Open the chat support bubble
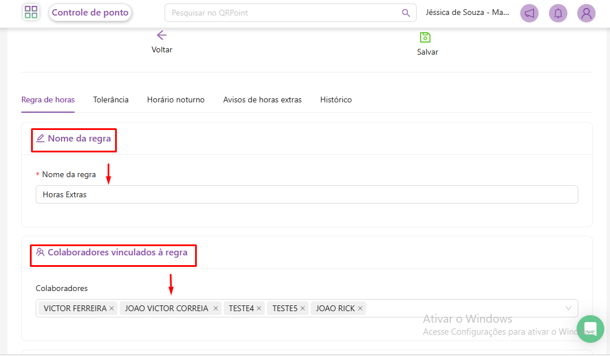610x356 pixels. tap(590, 328)
